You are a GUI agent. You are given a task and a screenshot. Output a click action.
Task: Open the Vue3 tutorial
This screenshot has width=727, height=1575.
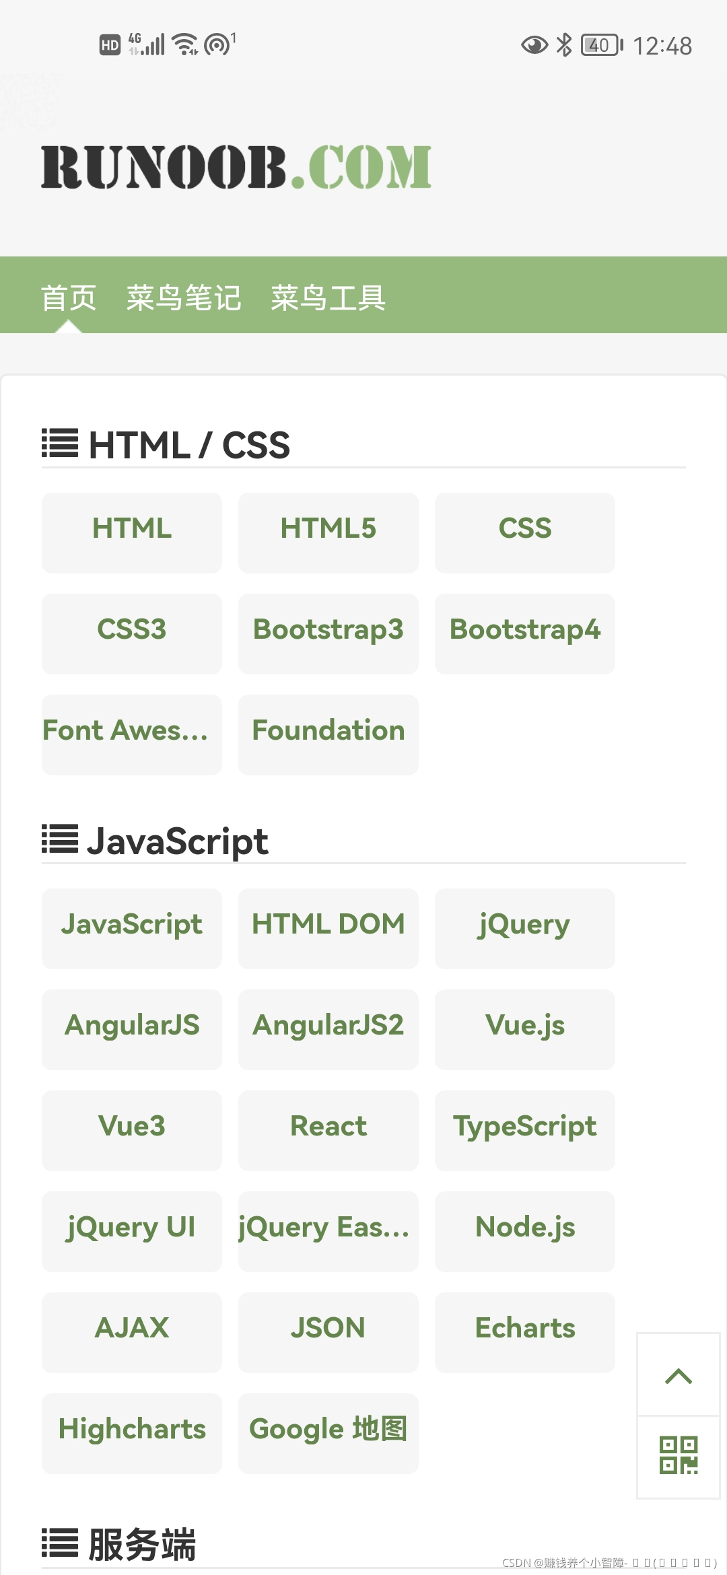coord(132,1130)
